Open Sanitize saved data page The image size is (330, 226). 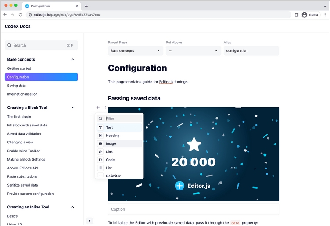pos(22,185)
